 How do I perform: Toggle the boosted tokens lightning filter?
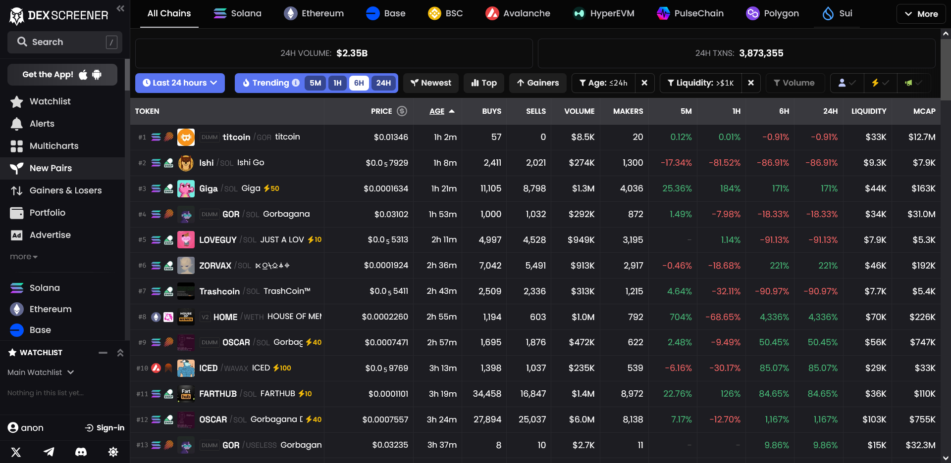[880, 83]
